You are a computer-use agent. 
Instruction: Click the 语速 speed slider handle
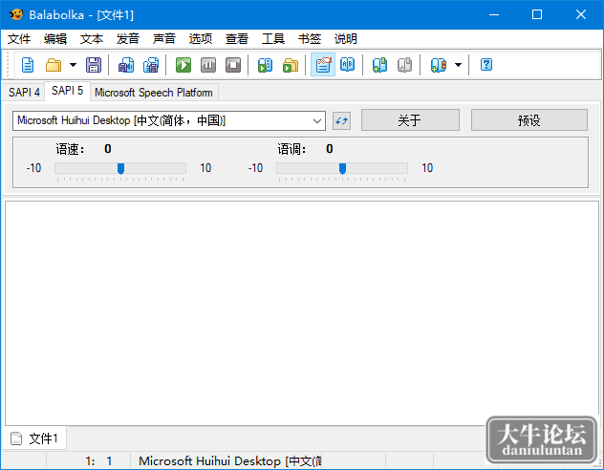tap(120, 168)
